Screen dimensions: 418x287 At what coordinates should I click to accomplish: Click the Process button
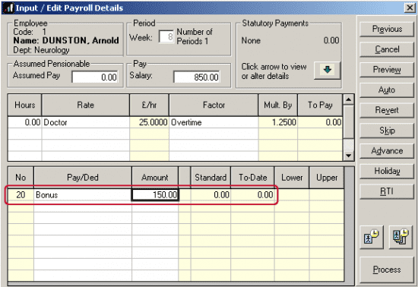tap(387, 270)
